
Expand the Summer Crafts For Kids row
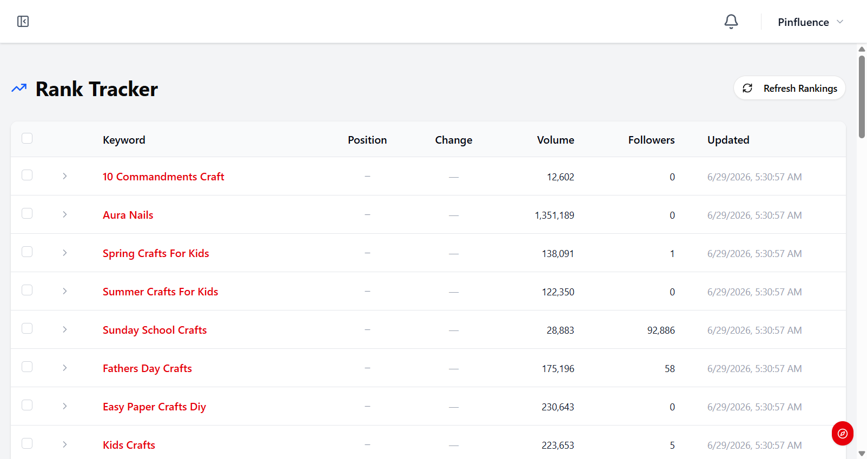click(64, 291)
